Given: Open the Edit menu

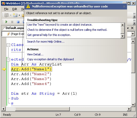Looking at the screenshot, I should pos(15,9).
